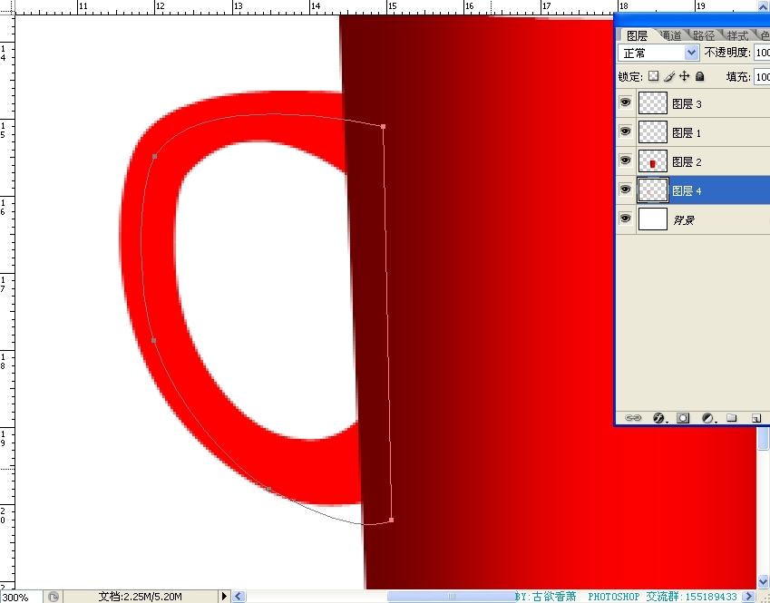
Task: Lock transparent pixels icon
Action: (653, 77)
